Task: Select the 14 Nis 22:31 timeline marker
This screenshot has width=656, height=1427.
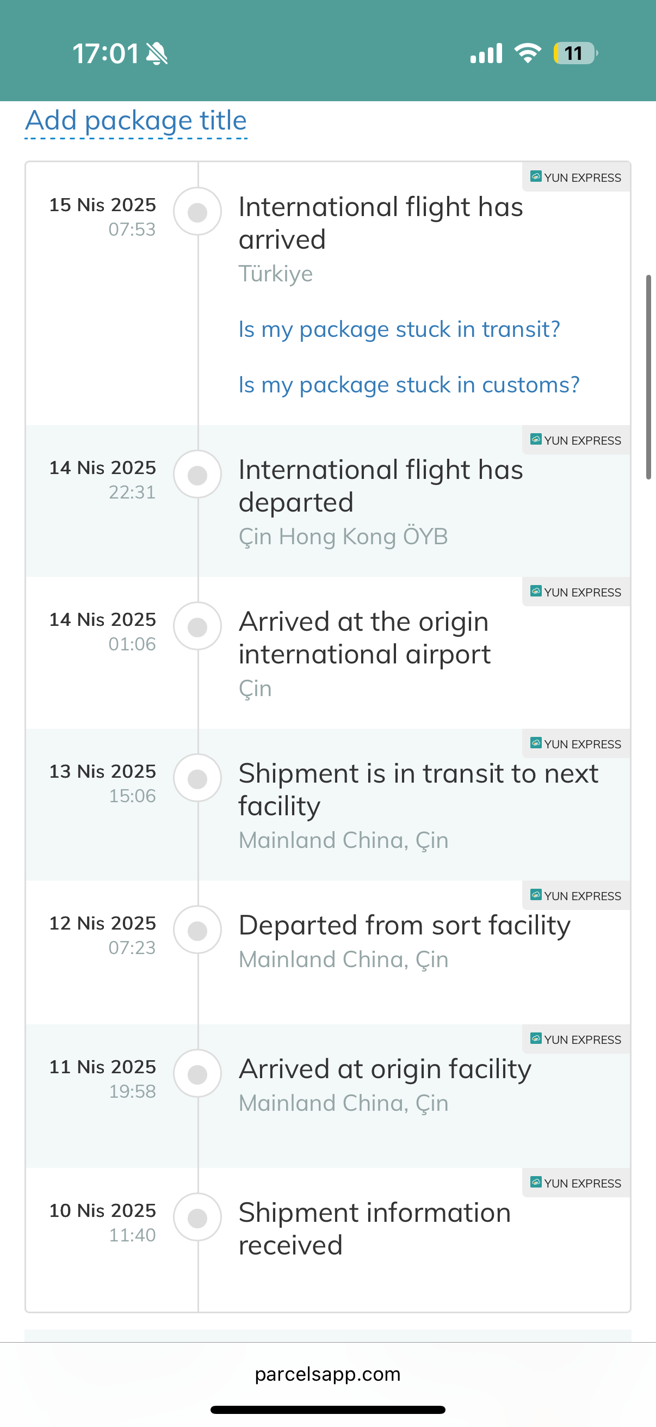Action: tap(197, 475)
